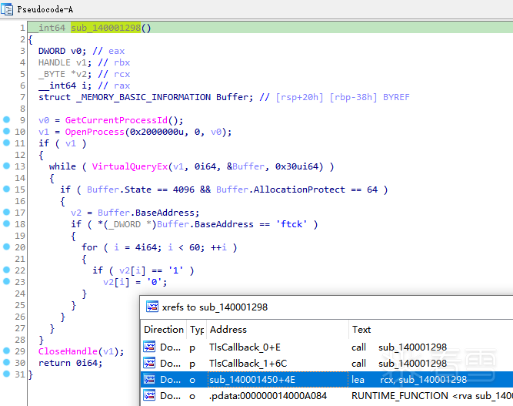This screenshot has width=513, height=406.
Task: Click the sub_140001298 function name in line 1
Action: (105, 28)
